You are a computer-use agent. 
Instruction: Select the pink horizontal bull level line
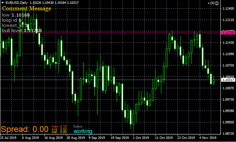[110, 33]
